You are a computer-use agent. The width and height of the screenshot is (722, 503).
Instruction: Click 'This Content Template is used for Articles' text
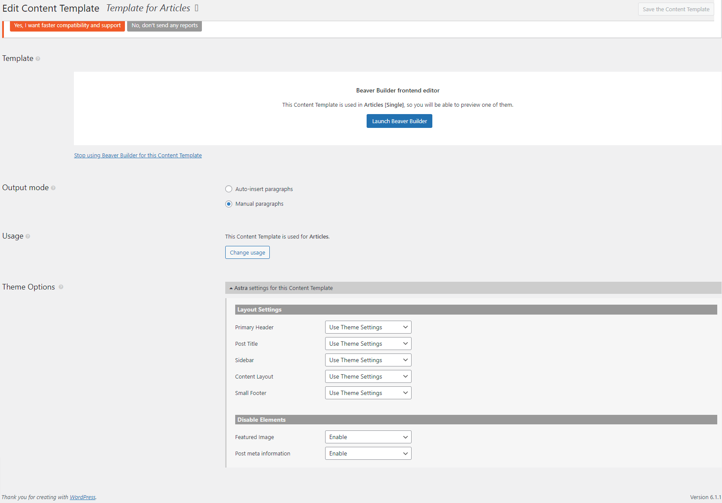click(277, 237)
